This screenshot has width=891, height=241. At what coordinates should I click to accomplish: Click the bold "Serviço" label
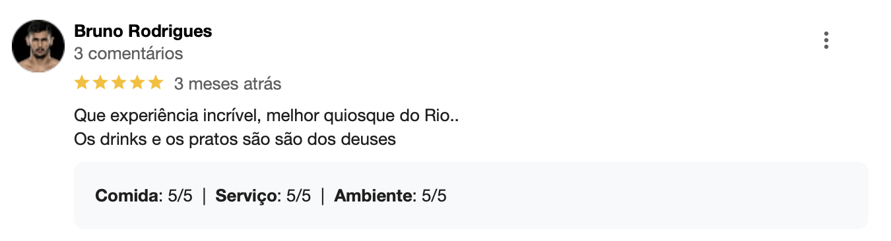(246, 196)
